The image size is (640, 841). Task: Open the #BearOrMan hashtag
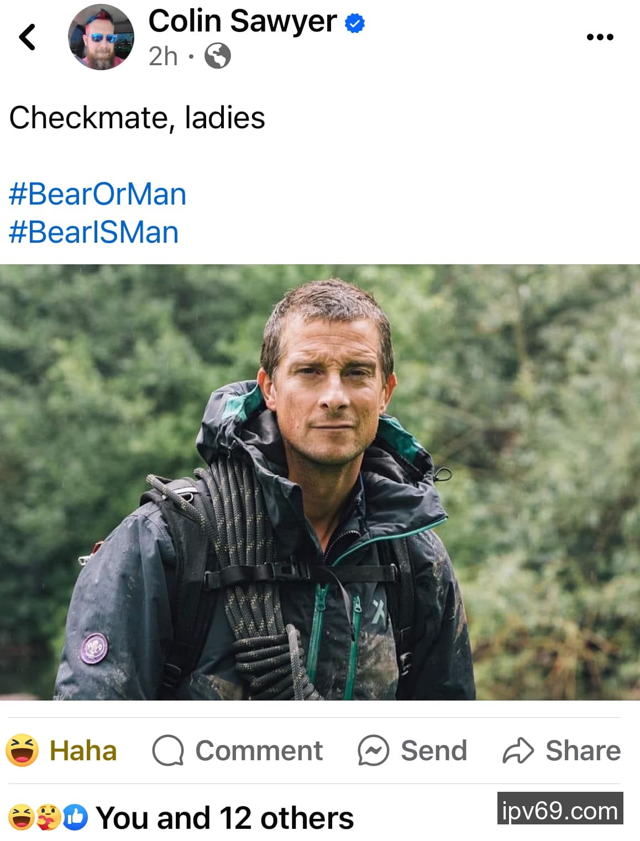[97, 194]
